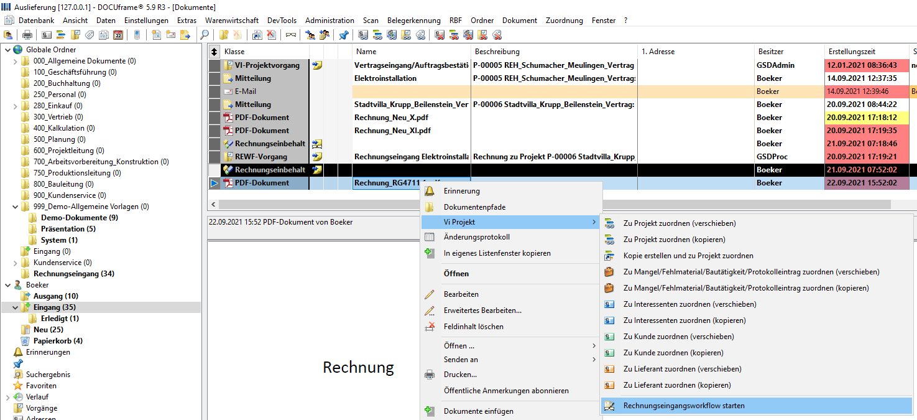Select the Ausgang (10) folder
917x420 pixels.
pyautogui.click(x=56, y=296)
